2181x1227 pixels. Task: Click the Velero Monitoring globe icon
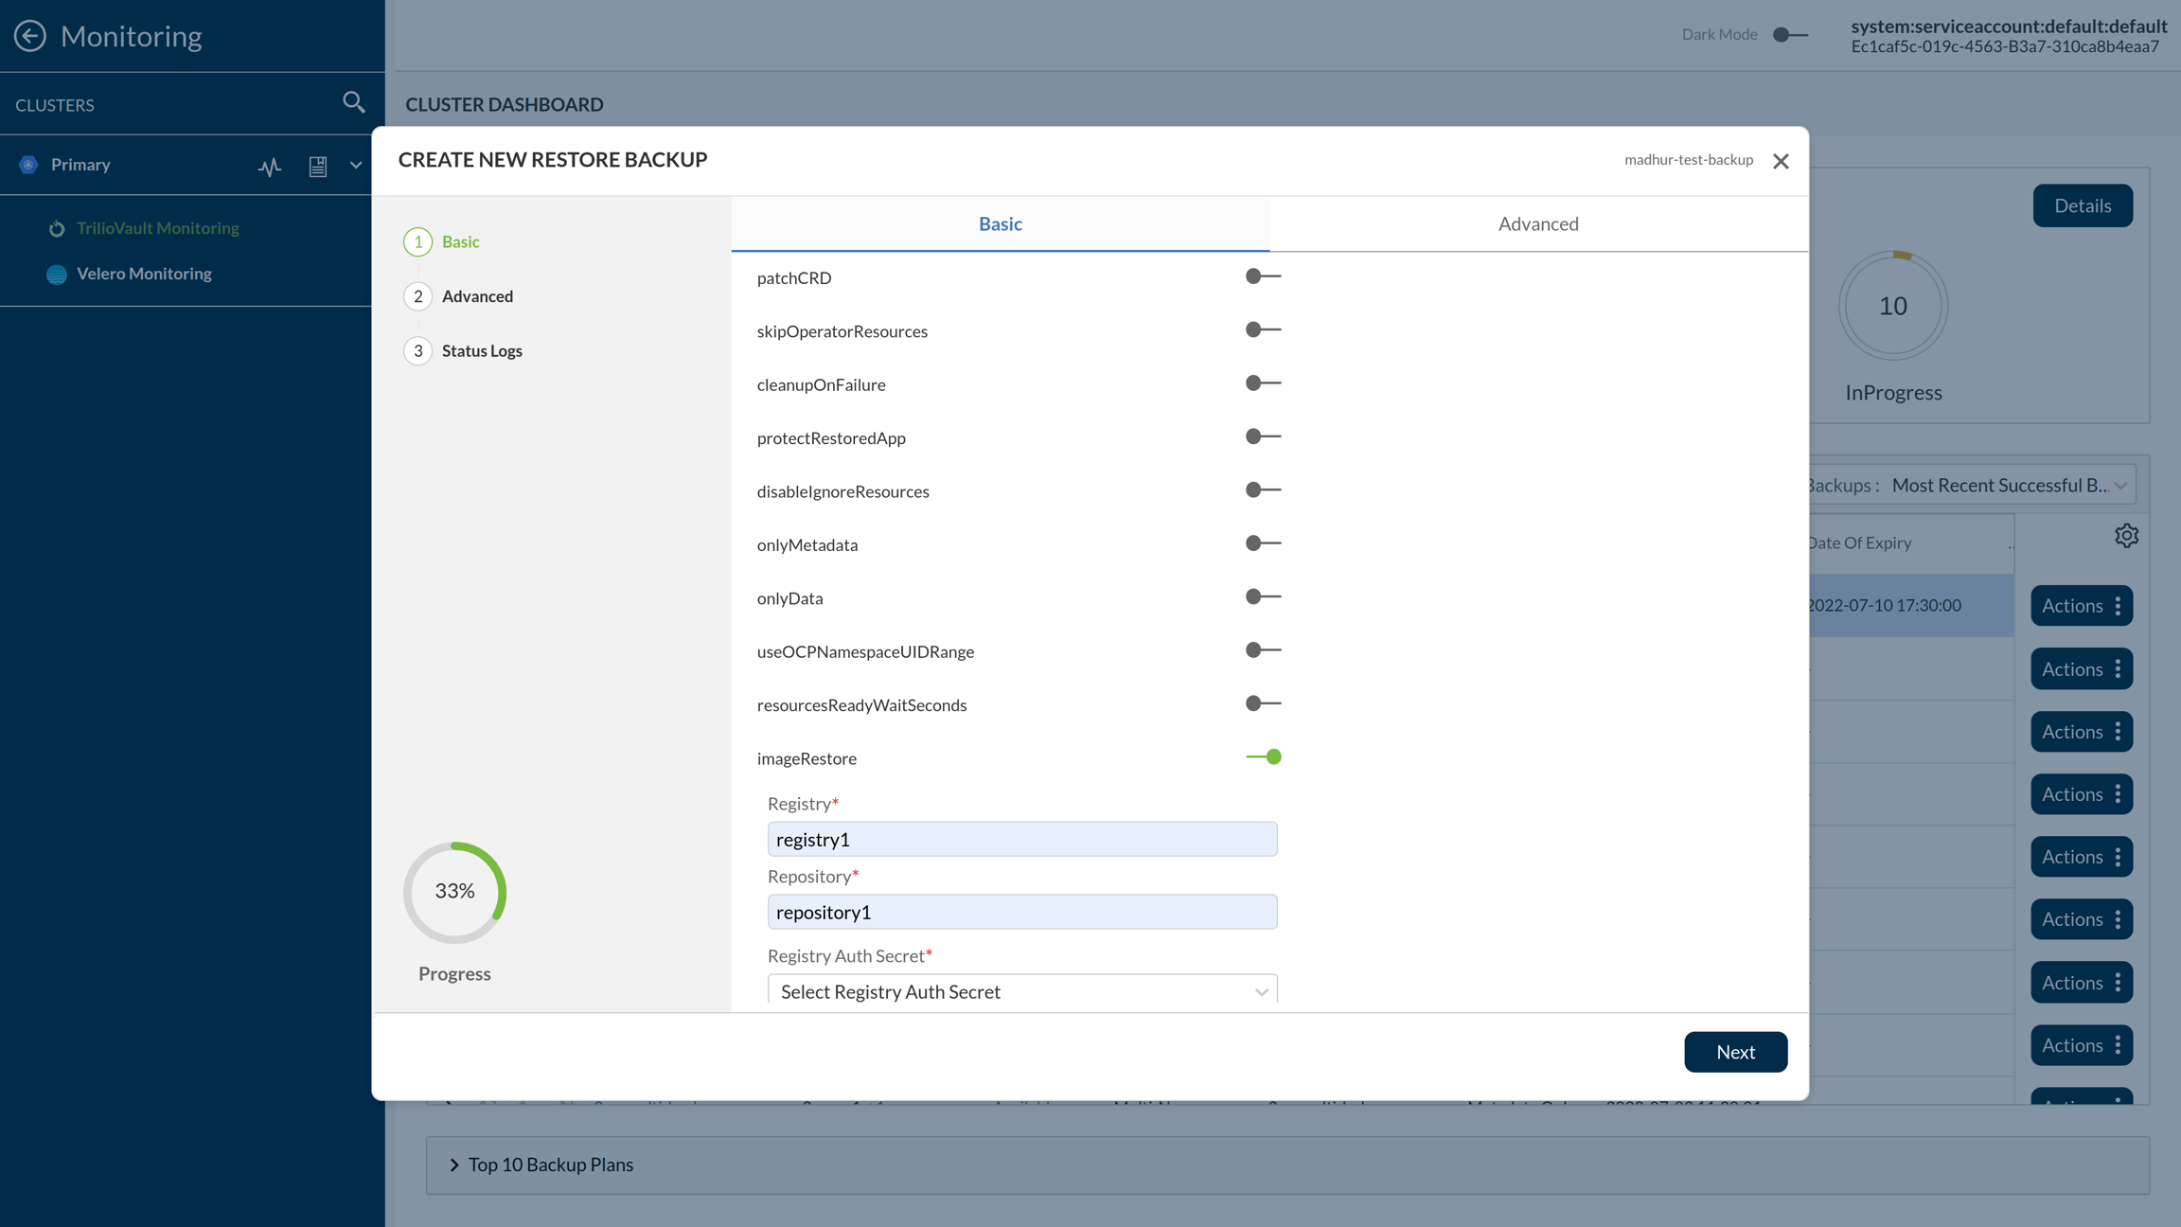pyautogui.click(x=57, y=275)
